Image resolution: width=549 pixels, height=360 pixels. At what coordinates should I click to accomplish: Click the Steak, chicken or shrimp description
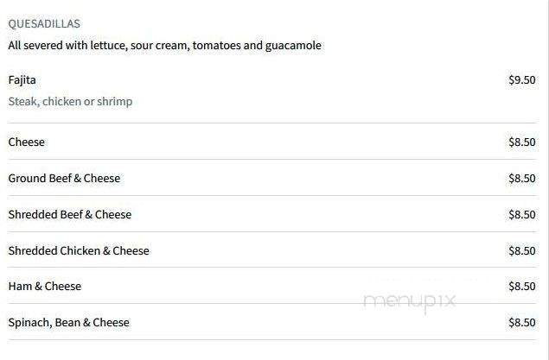(x=70, y=101)
